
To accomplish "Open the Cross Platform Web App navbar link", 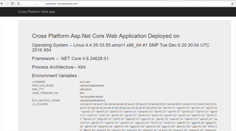I will coord(36,12).
